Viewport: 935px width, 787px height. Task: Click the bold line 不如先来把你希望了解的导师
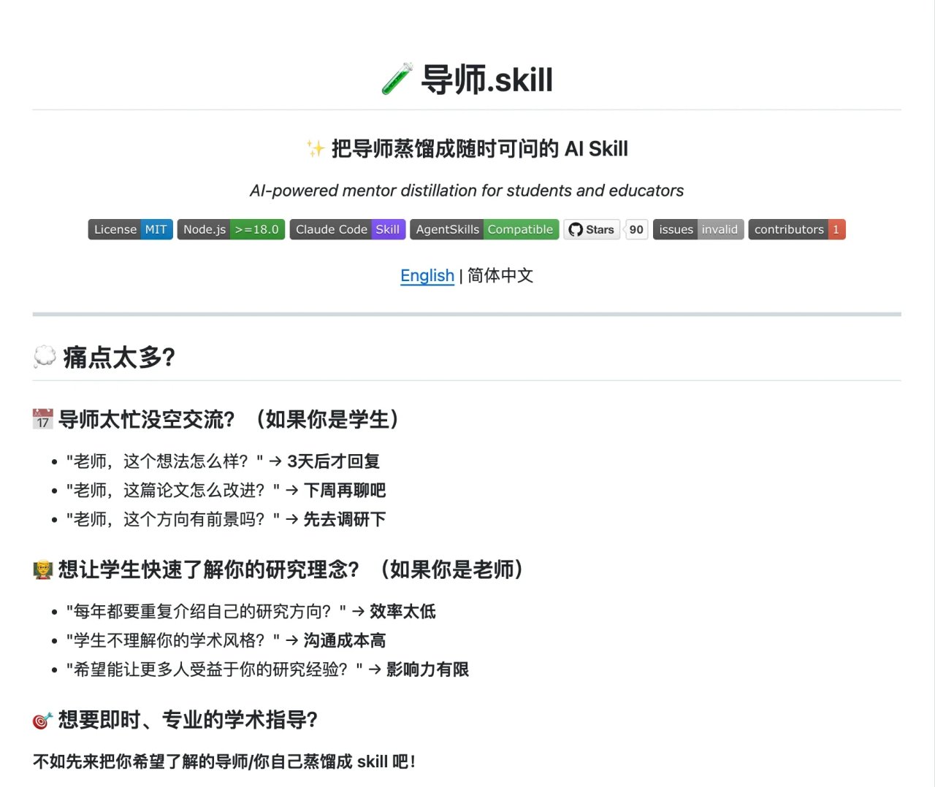[224, 761]
